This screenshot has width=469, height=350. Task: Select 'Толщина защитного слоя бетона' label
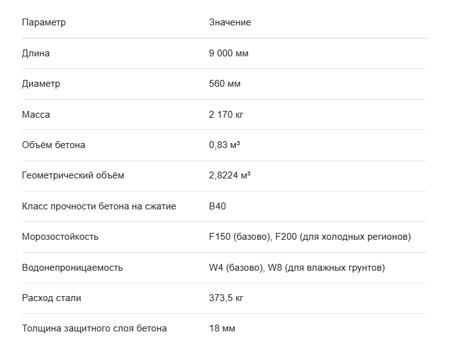(x=95, y=328)
